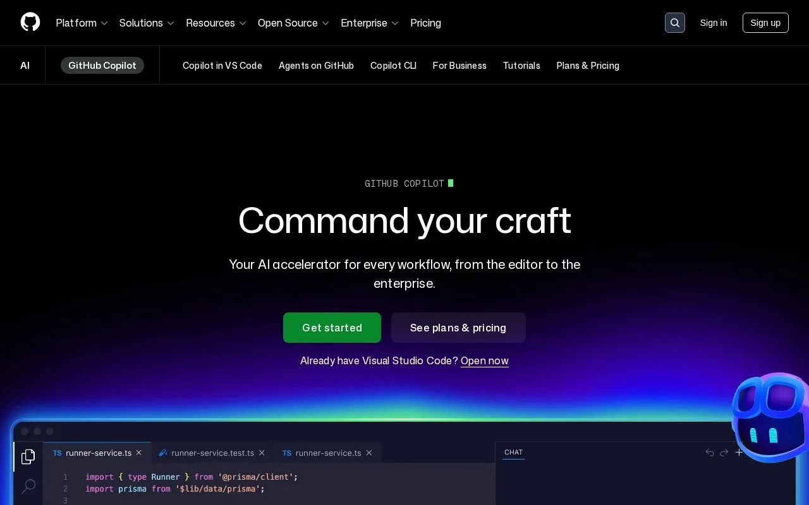Navigate to Agents on GitHub
The height and width of the screenshot is (505, 809).
pyautogui.click(x=316, y=66)
